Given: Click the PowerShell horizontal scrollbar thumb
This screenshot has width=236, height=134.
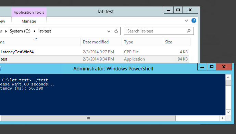Looking at the screenshot, I should click(88, 118).
